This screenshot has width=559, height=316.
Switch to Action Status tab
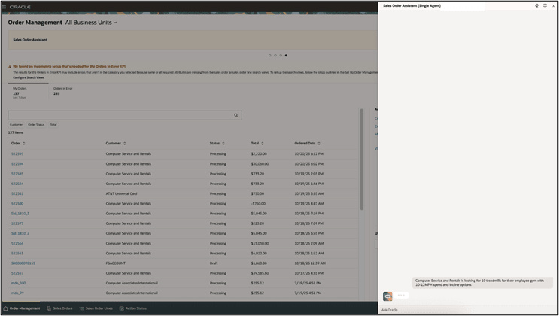[x=133, y=308]
